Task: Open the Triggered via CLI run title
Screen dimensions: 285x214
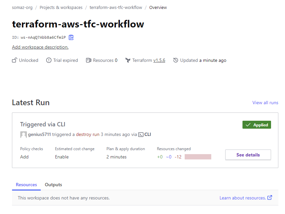Action: click(43, 124)
